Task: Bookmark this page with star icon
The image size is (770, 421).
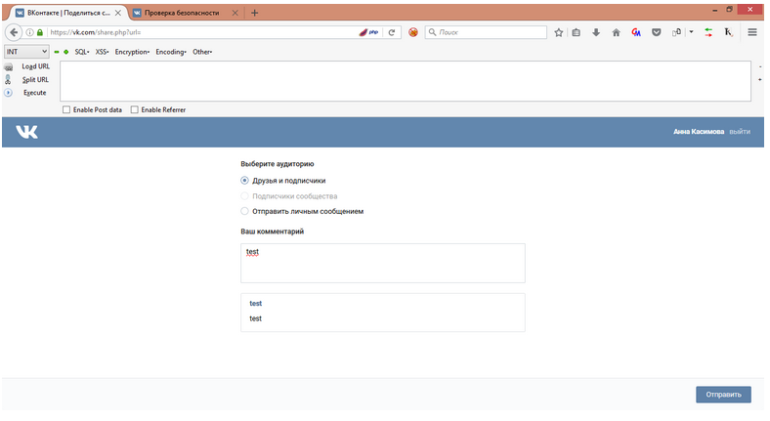Action: point(559,32)
